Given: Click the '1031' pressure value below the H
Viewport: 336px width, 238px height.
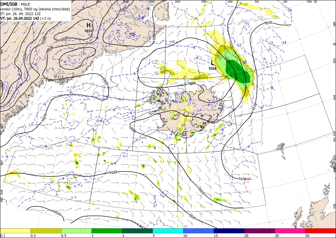Looking at the screenshot, I should (88, 31).
